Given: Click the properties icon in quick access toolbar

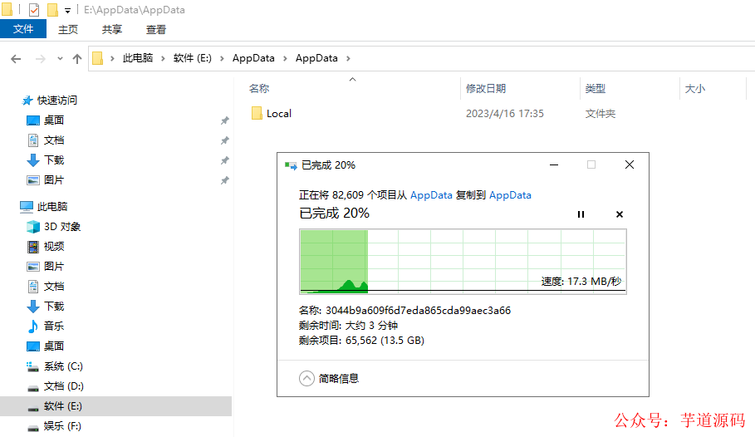Looking at the screenshot, I should point(34,10).
